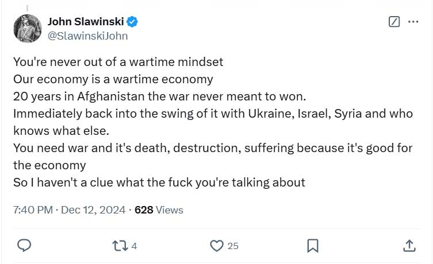
Task: Click the line mentioning Ukraine, Israel, Syria
Action: pos(212,114)
